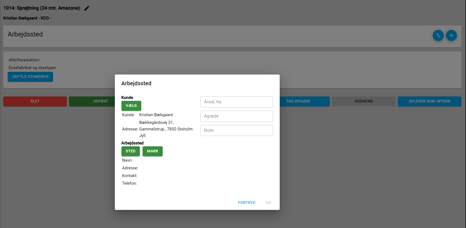Click the pencil edit icon beside task title

87,8
